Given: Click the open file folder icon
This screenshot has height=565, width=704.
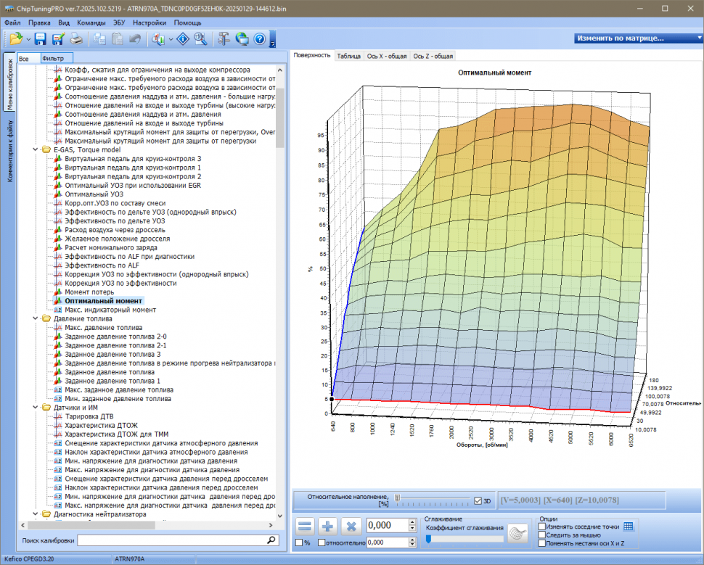Looking at the screenshot, I should [x=15, y=38].
